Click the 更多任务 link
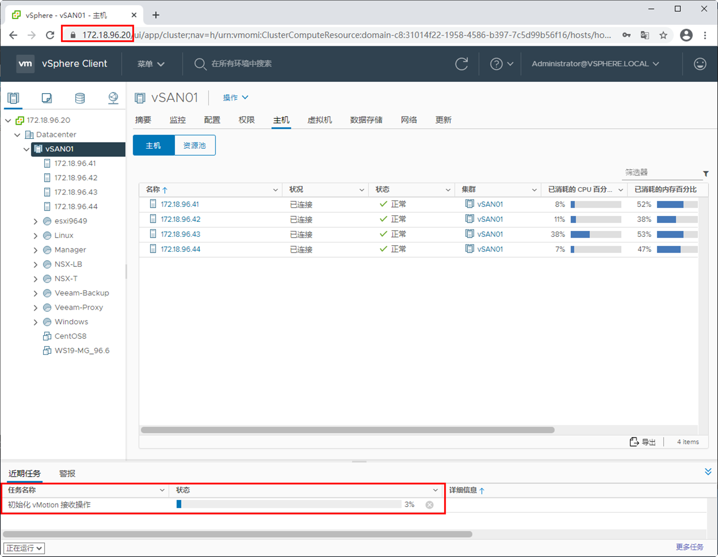 (690, 547)
